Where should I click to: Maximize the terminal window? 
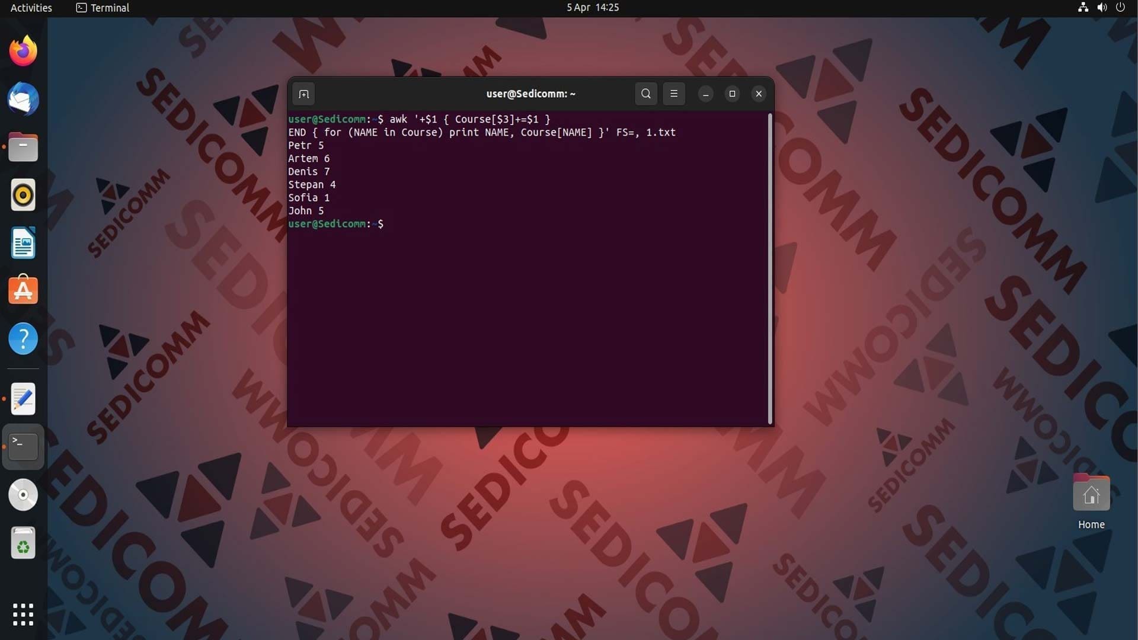[732, 94]
